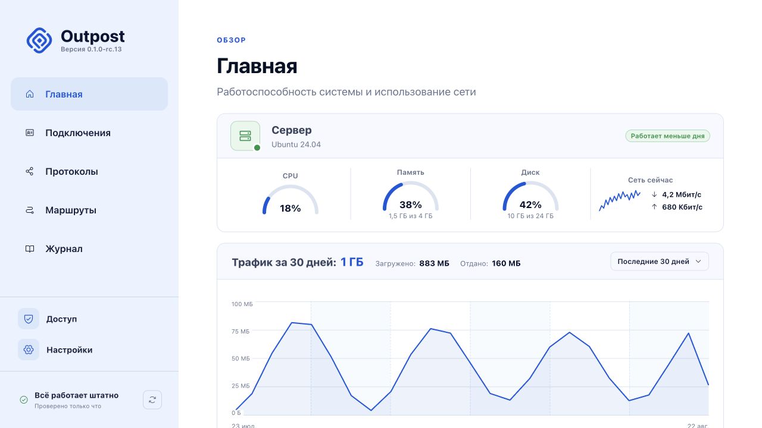This screenshot has width=762, height=428.
Task: Open the Главная menu item
Action: click(x=89, y=94)
